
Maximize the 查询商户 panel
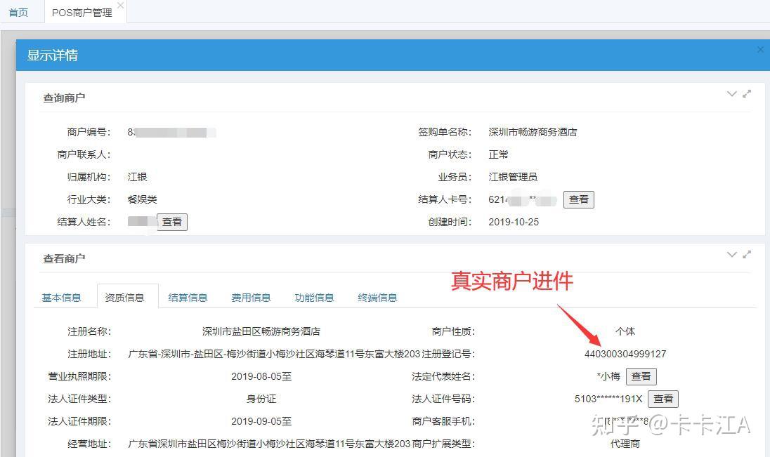pyautogui.click(x=747, y=94)
